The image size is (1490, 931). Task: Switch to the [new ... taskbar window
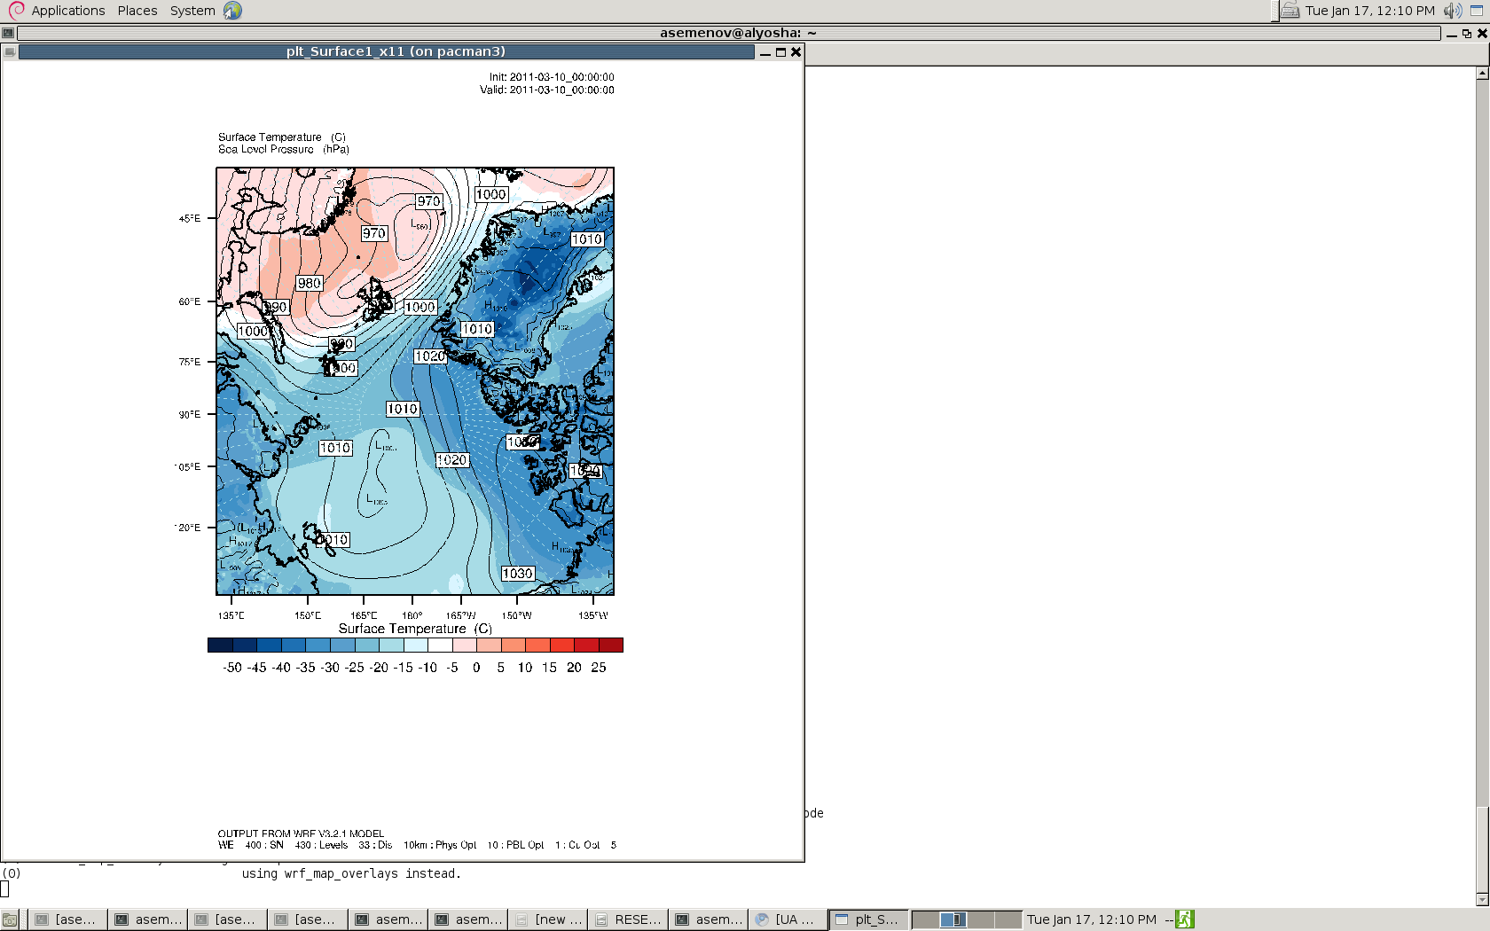(549, 919)
